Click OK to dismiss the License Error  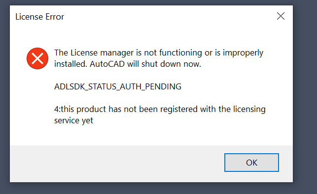(251, 163)
